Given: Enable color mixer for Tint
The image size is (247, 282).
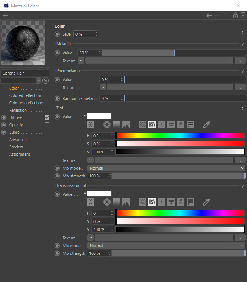Looking at the screenshot, I should click(x=171, y=124).
